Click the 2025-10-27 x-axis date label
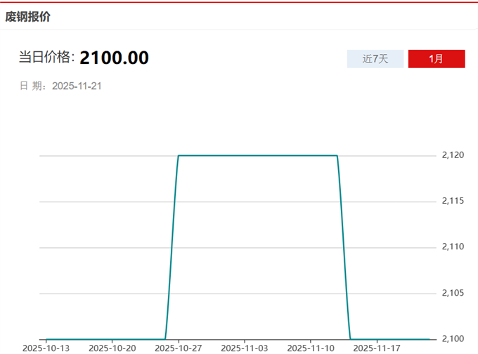 [179, 348]
